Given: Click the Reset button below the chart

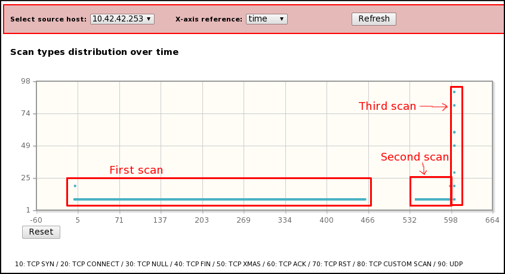Looking at the screenshot, I should [41, 232].
